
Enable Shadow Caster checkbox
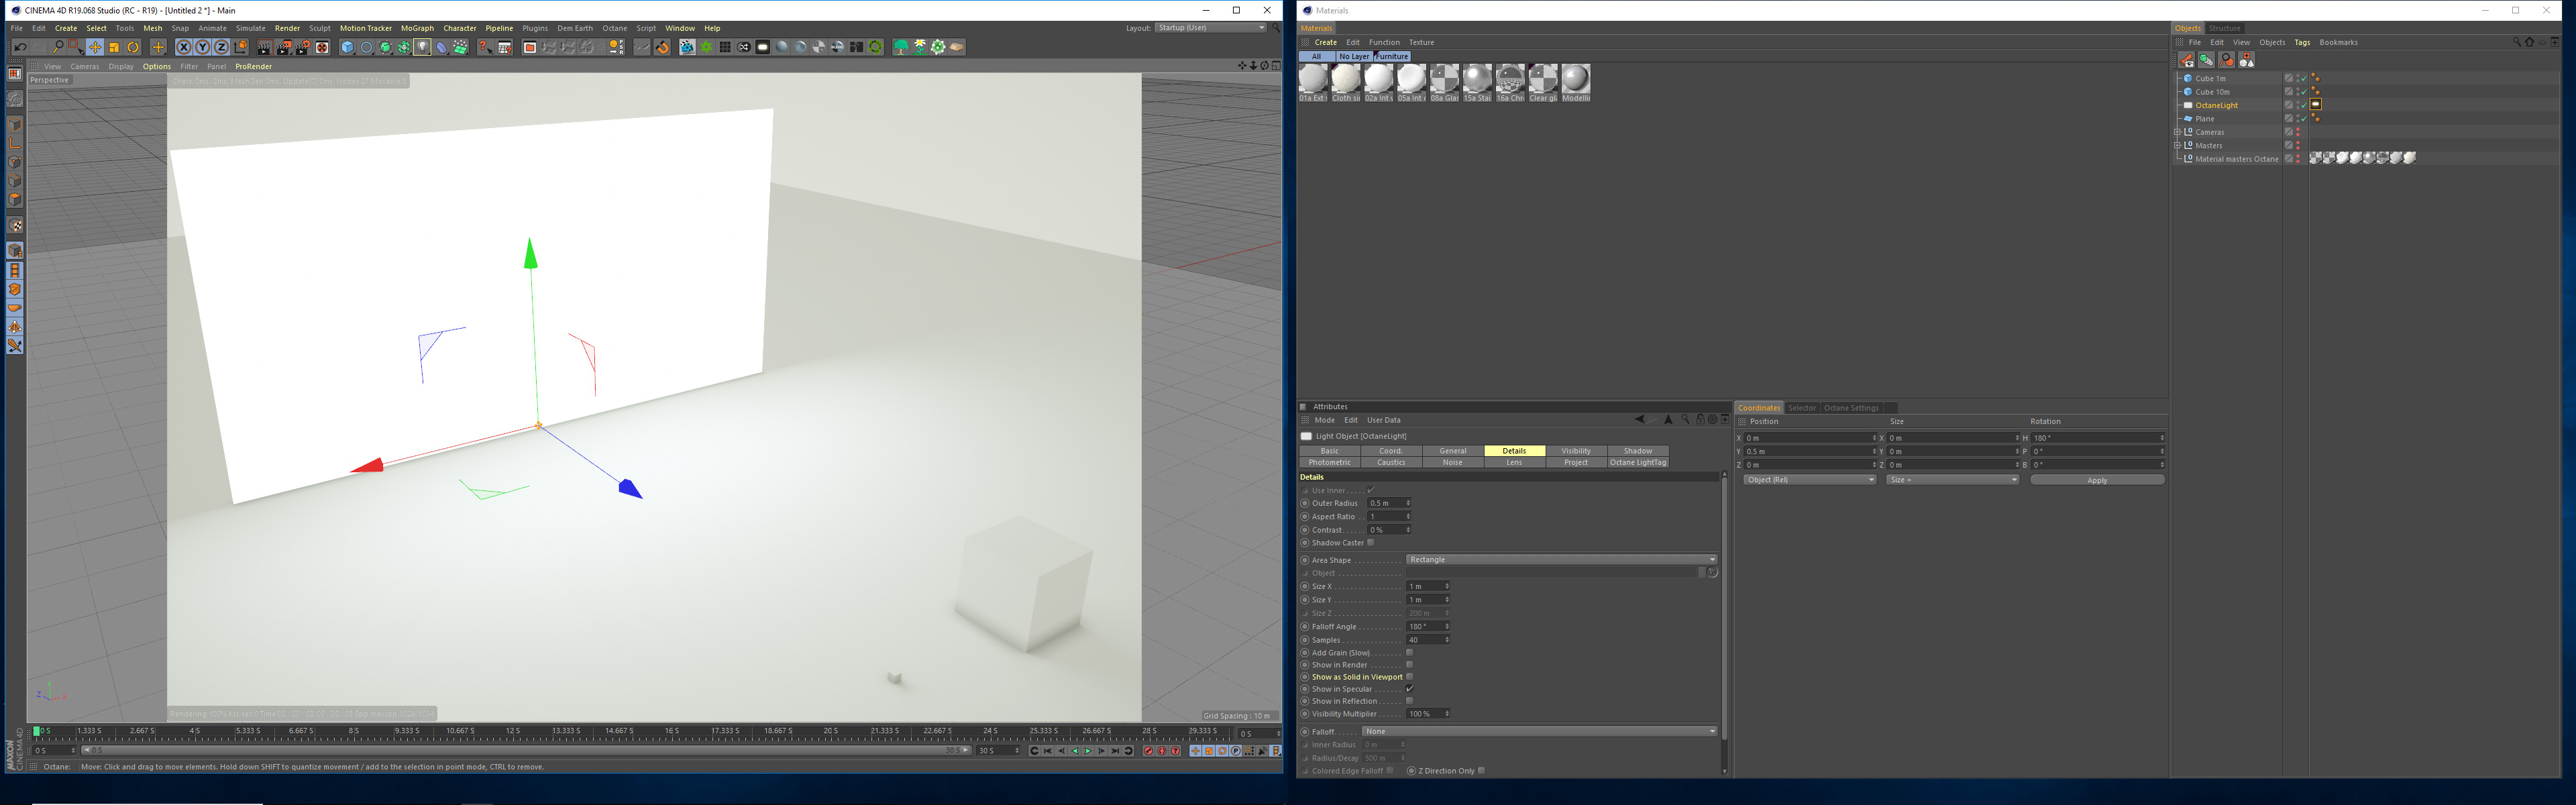[x=1371, y=543]
